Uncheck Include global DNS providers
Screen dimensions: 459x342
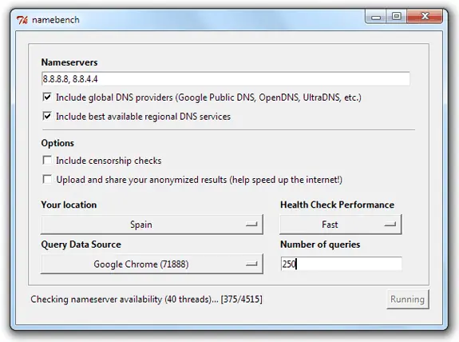[x=47, y=97]
